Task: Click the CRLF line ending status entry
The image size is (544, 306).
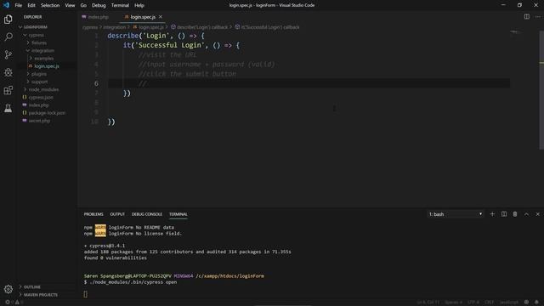Action: (490, 303)
